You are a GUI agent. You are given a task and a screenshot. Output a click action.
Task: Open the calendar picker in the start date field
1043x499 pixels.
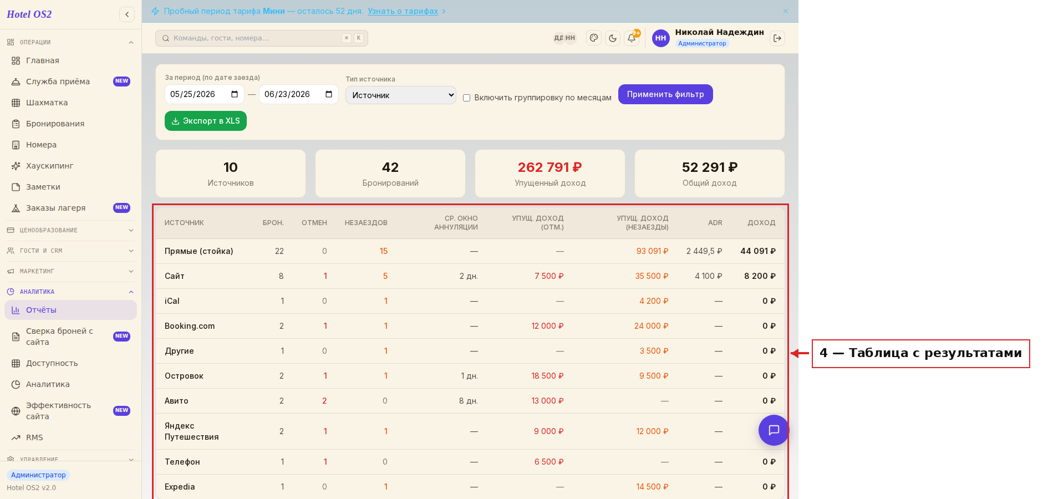tap(235, 94)
